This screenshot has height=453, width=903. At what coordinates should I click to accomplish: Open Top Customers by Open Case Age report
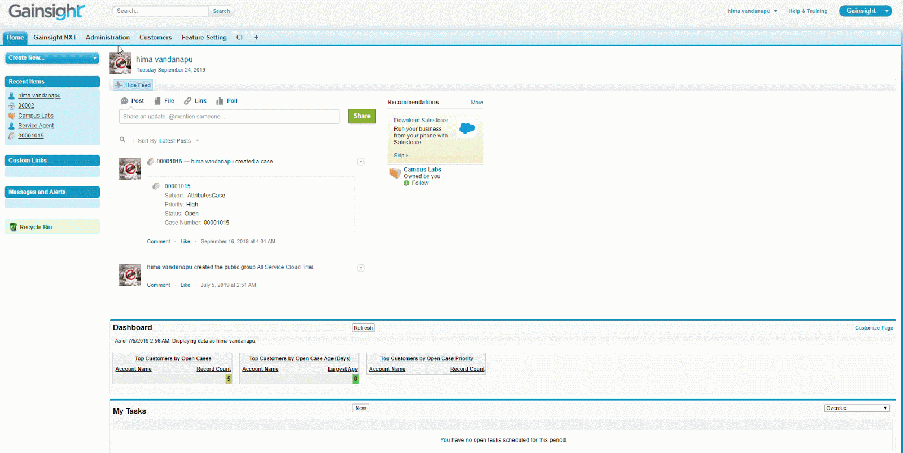click(x=300, y=358)
